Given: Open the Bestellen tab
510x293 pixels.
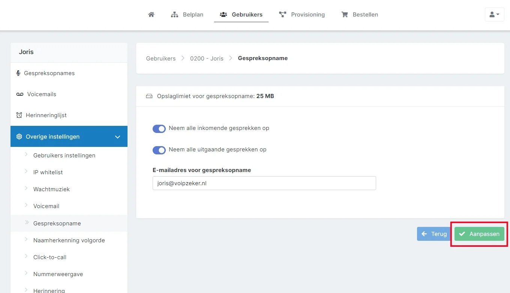Looking at the screenshot, I should 360,15.
